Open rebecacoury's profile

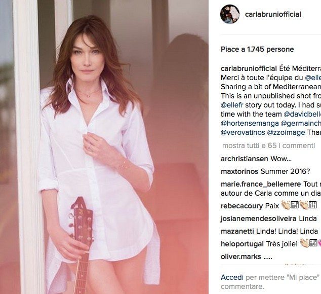click(242, 206)
